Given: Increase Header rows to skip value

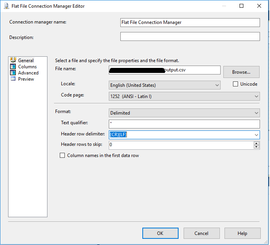Looking at the screenshot, I should [x=256, y=143].
